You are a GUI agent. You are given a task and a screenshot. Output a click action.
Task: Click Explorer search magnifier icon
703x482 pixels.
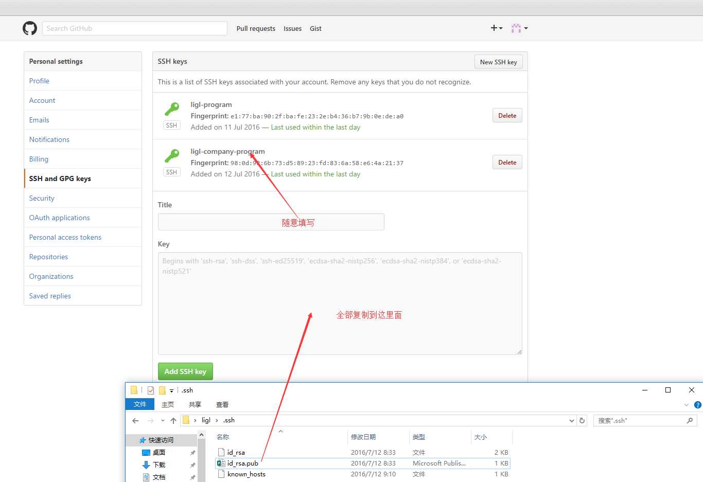(x=690, y=421)
